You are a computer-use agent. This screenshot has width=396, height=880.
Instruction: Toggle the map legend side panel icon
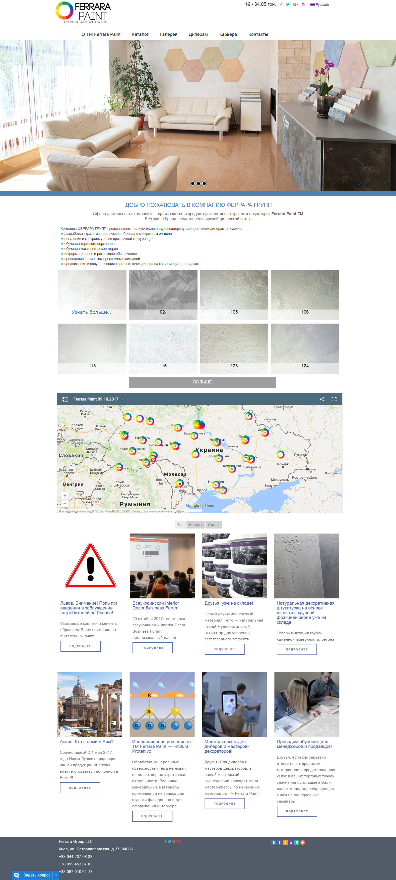[65, 399]
